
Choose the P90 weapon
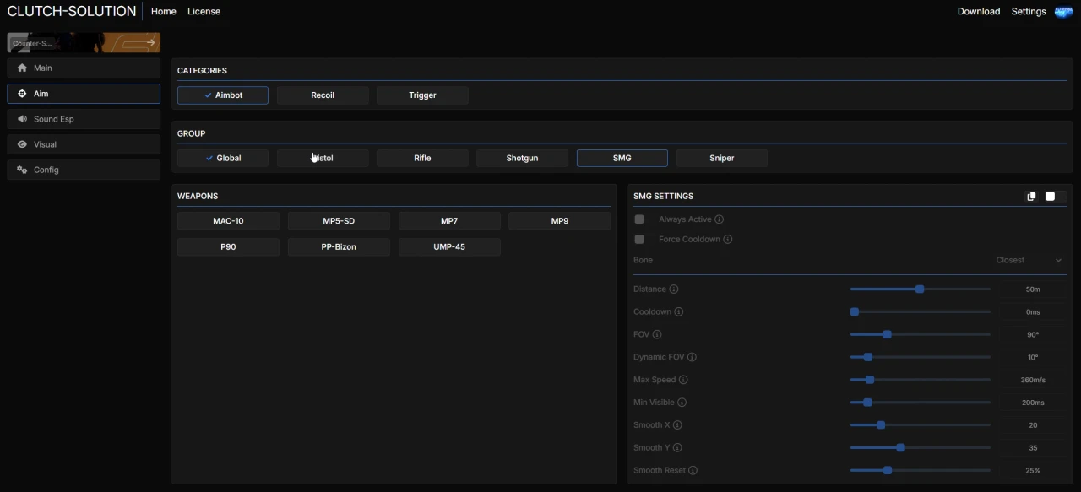click(x=228, y=247)
